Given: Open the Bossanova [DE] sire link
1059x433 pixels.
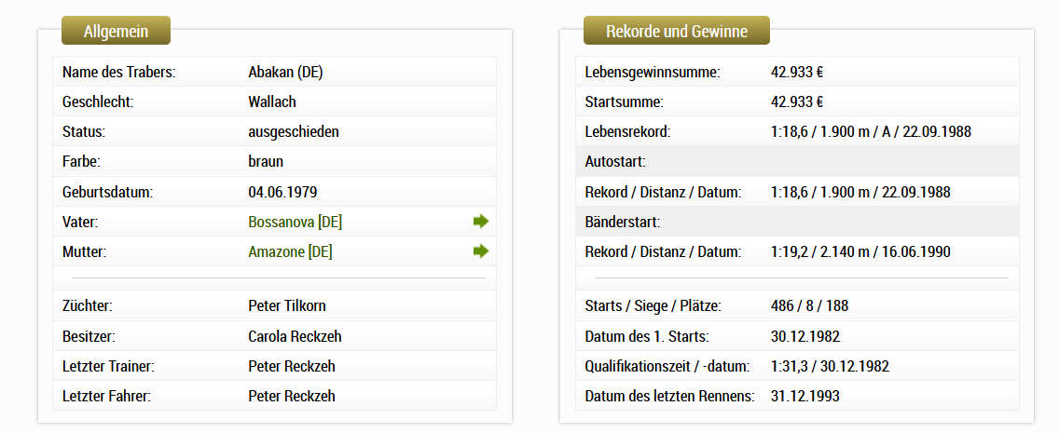Looking at the screenshot, I should 296,222.
